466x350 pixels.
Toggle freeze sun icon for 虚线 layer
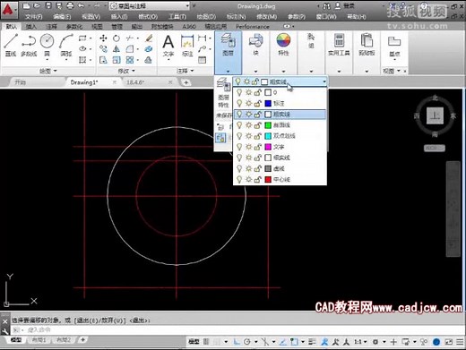[x=248, y=168]
